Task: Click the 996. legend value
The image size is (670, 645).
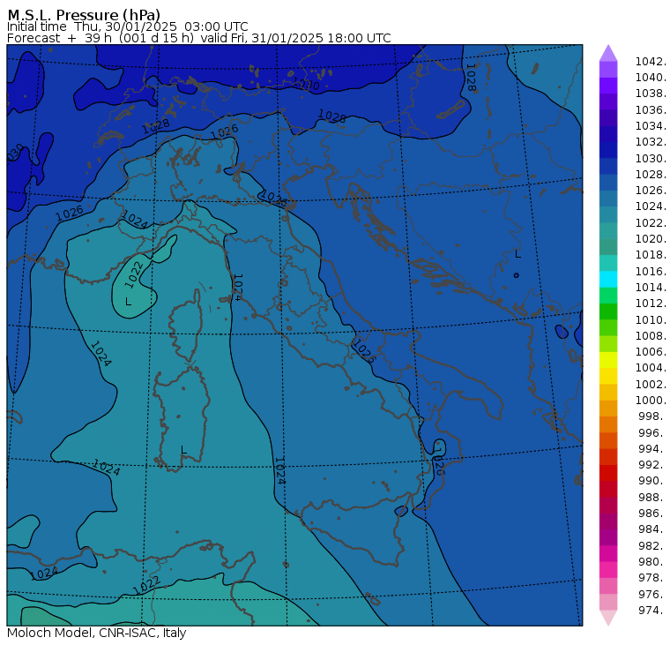Action: pos(652,432)
